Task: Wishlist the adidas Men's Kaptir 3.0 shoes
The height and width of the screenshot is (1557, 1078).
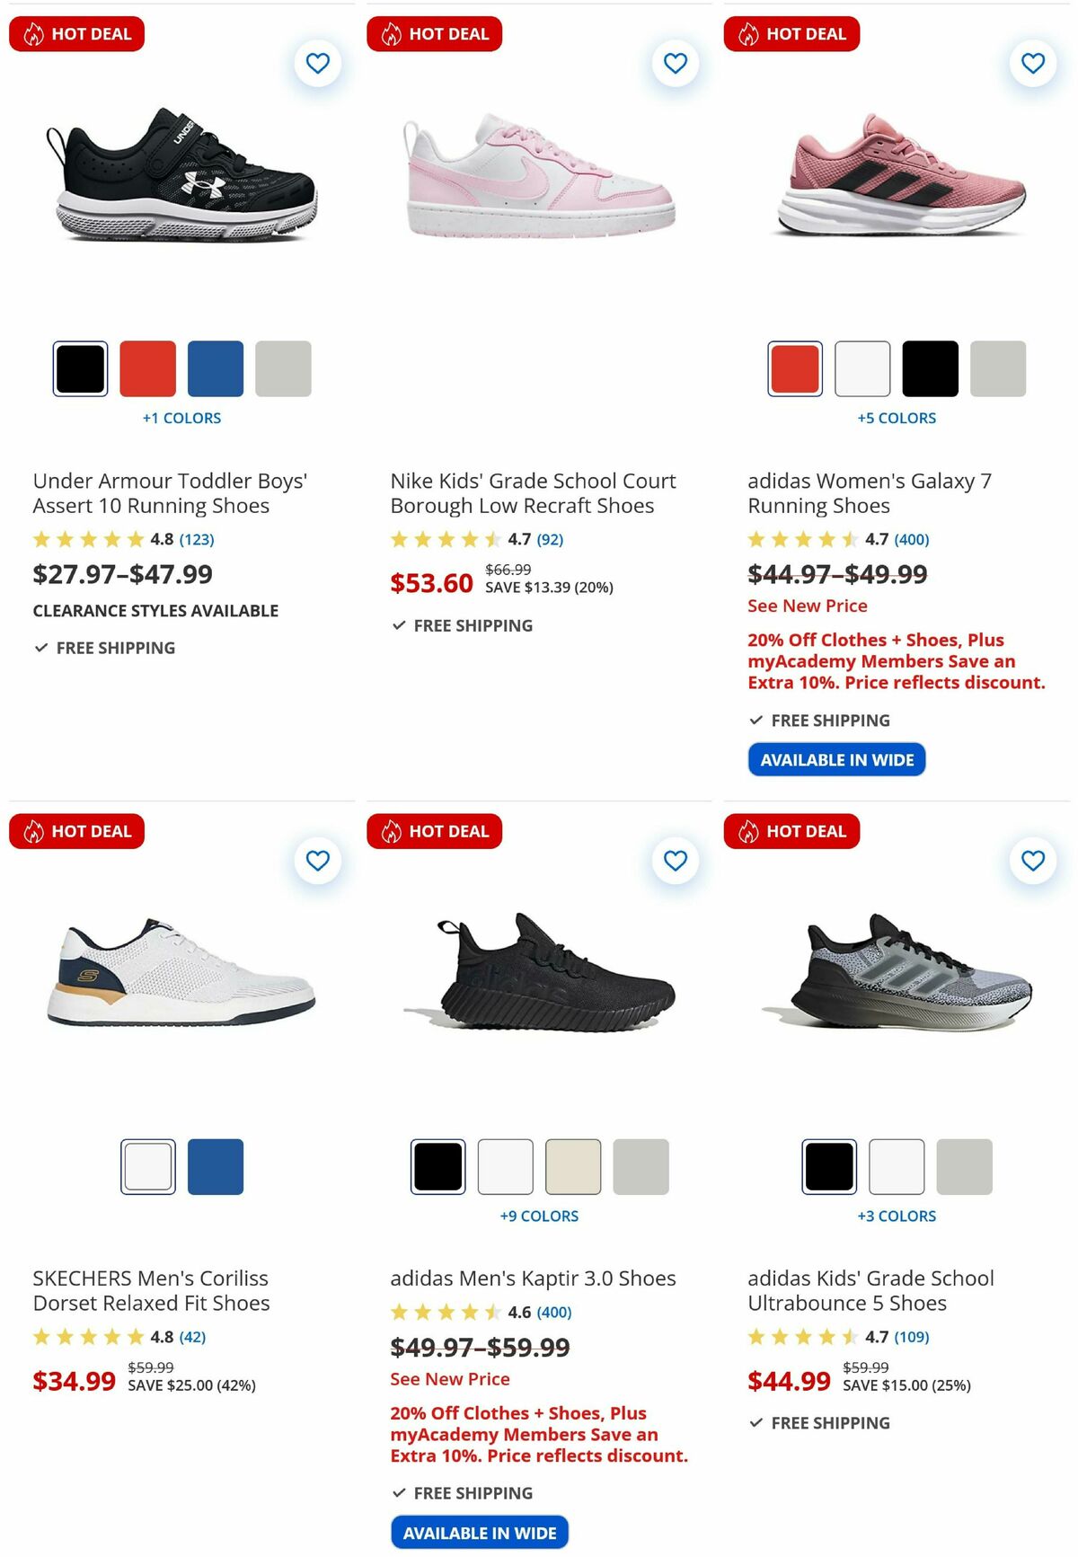Action: click(675, 860)
